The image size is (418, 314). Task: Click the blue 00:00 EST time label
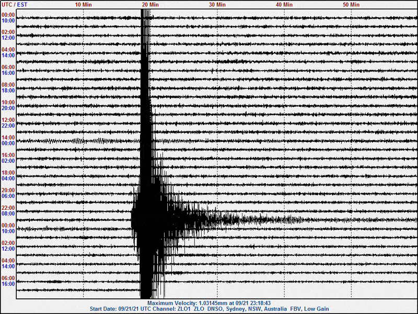[x=8, y=143]
